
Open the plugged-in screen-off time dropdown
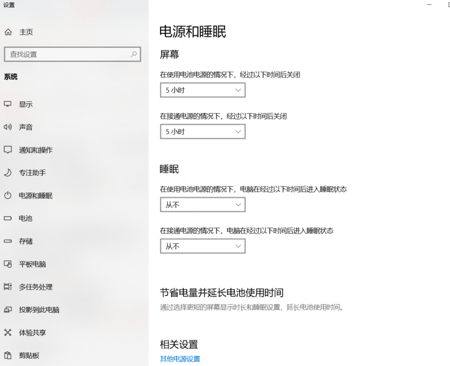(x=202, y=132)
